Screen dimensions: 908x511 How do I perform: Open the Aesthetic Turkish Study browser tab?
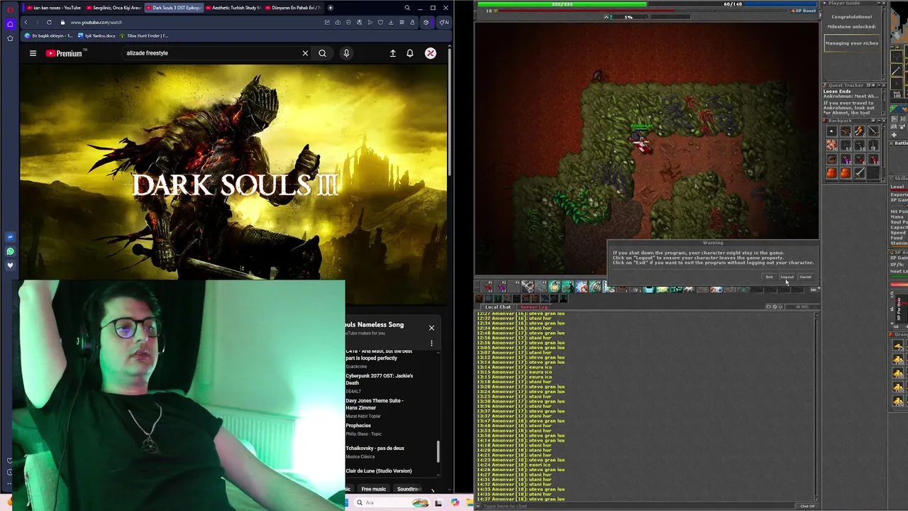click(233, 8)
